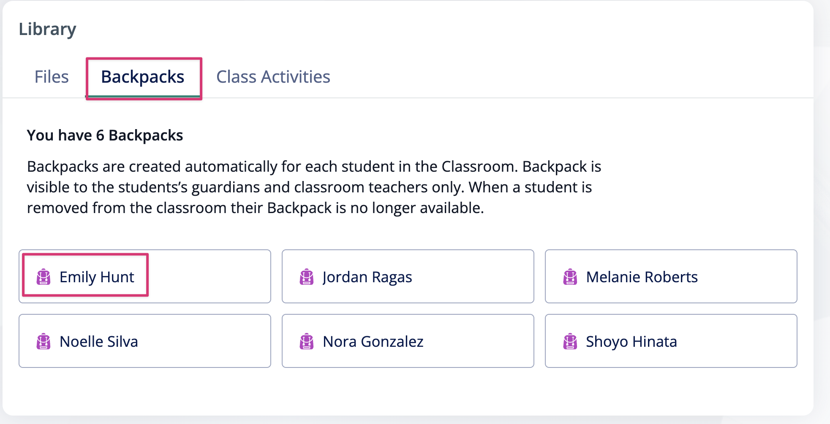Click the backpack icon beside Emily Hunt
This screenshot has width=830, height=424.
tap(44, 277)
